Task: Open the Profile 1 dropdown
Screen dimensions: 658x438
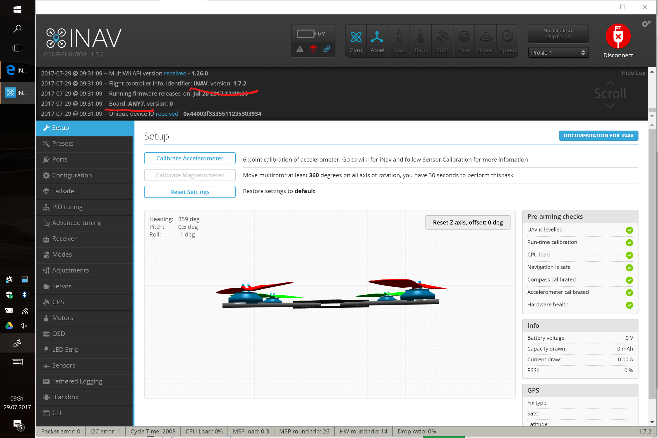Action: point(558,53)
